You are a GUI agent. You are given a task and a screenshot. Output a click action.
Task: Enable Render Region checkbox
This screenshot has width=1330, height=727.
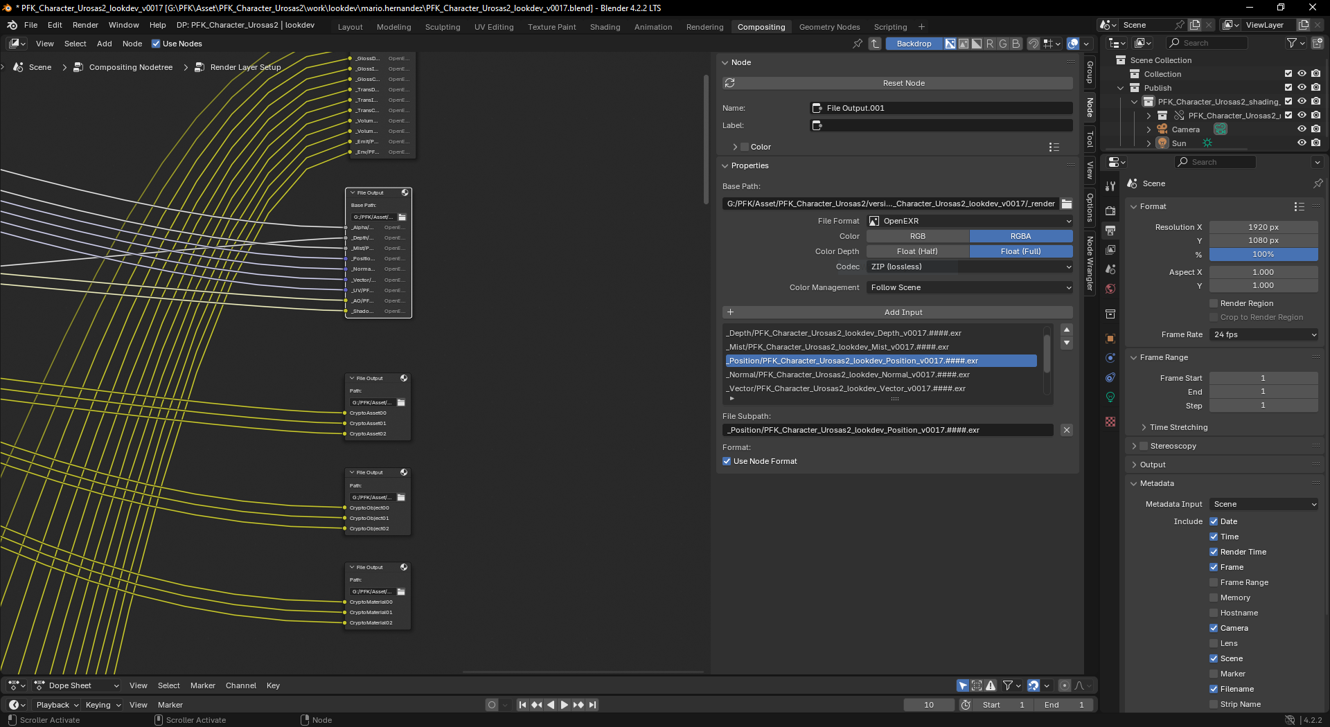tap(1214, 303)
